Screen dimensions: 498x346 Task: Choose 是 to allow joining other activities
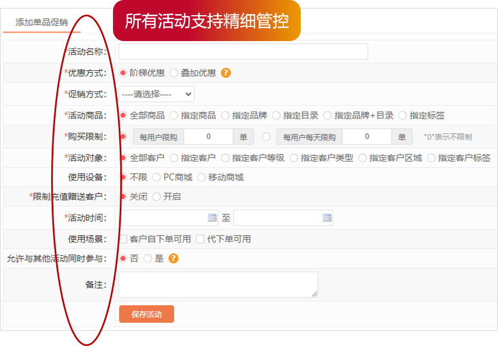tap(147, 258)
